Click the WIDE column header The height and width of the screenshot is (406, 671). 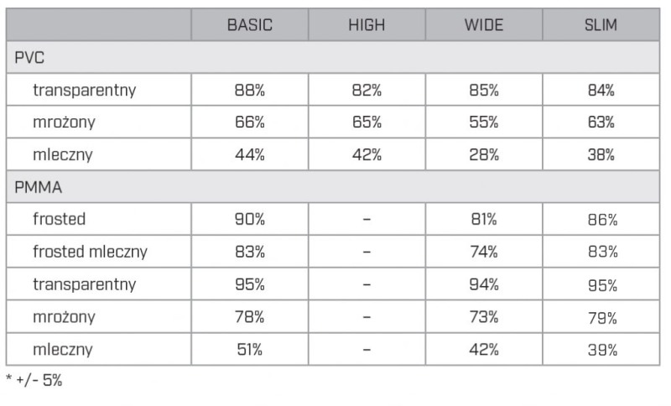point(484,25)
